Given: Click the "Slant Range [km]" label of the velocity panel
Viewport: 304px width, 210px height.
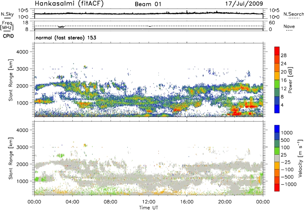Looking at the screenshot, I should tap(11, 158).
